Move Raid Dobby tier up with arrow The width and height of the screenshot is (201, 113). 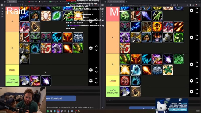point(96,68)
